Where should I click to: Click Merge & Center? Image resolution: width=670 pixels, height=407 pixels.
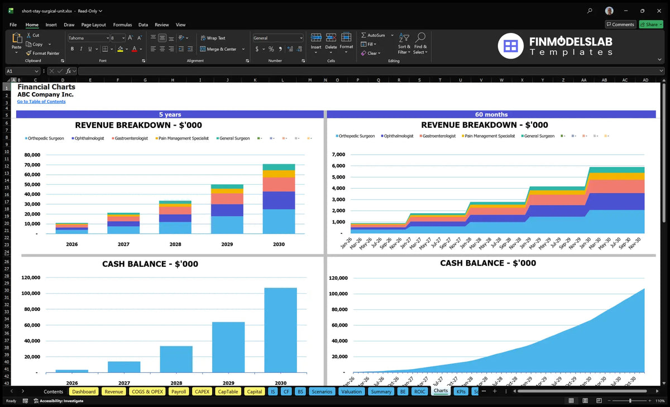(218, 49)
